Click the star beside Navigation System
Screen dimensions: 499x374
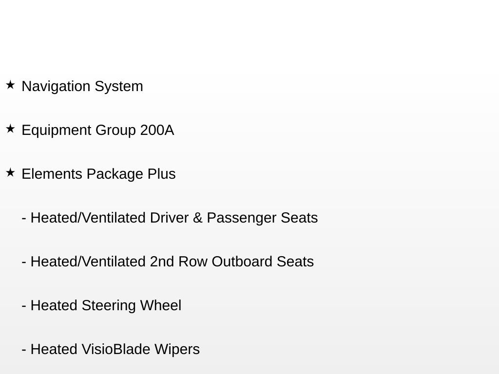(x=11, y=85)
